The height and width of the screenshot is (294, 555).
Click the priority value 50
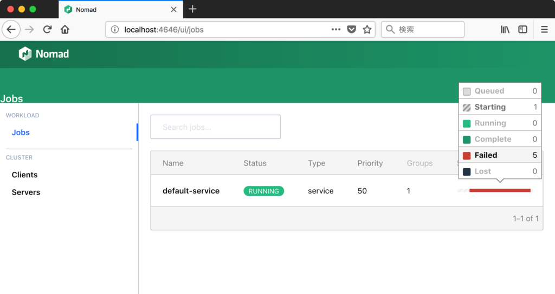[362, 191]
